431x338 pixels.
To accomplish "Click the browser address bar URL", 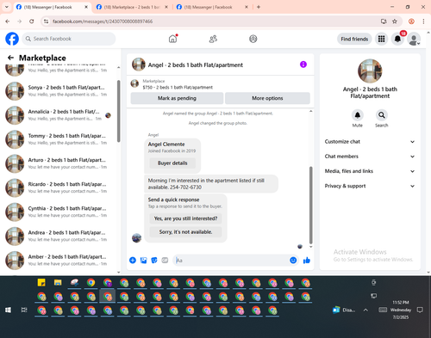I will coord(103,22).
